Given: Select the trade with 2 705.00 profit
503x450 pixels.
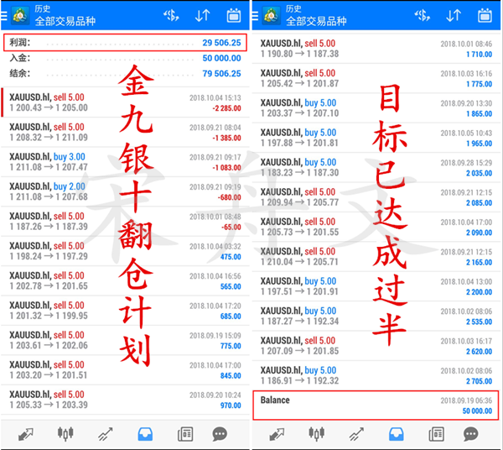Looking at the screenshot, I should 377,375.
